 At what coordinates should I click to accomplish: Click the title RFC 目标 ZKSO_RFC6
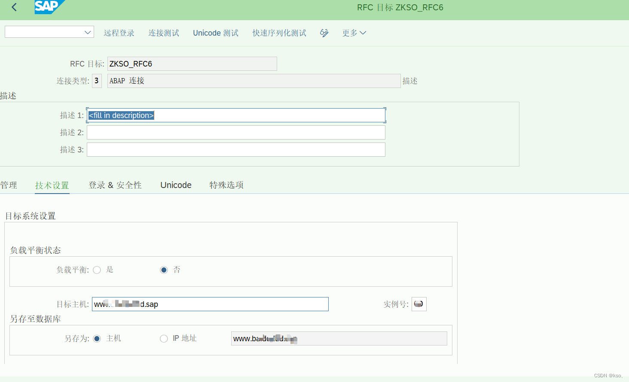click(x=400, y=7)
